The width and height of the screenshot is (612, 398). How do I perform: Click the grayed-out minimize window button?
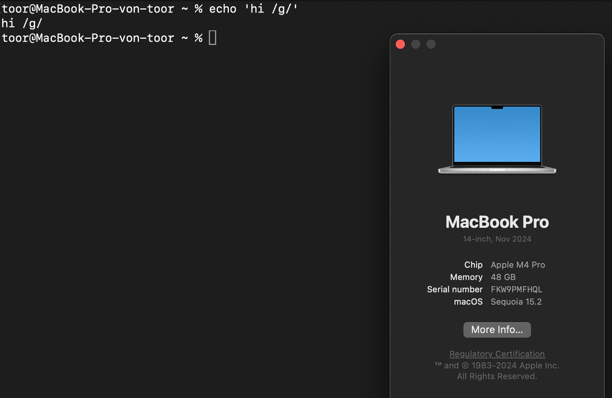tap(416, 44)
